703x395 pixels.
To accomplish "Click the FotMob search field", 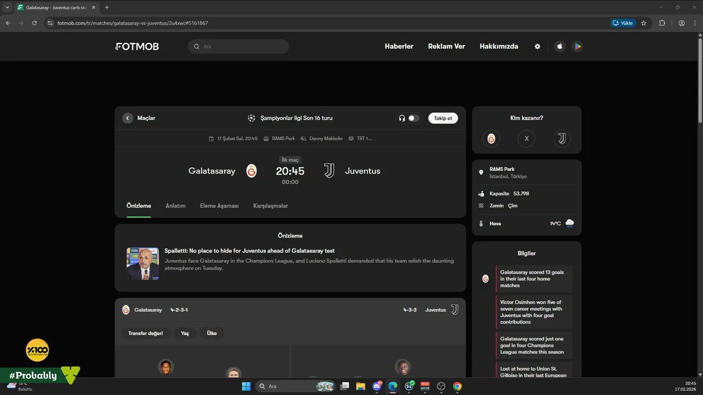I will [238, 47].
